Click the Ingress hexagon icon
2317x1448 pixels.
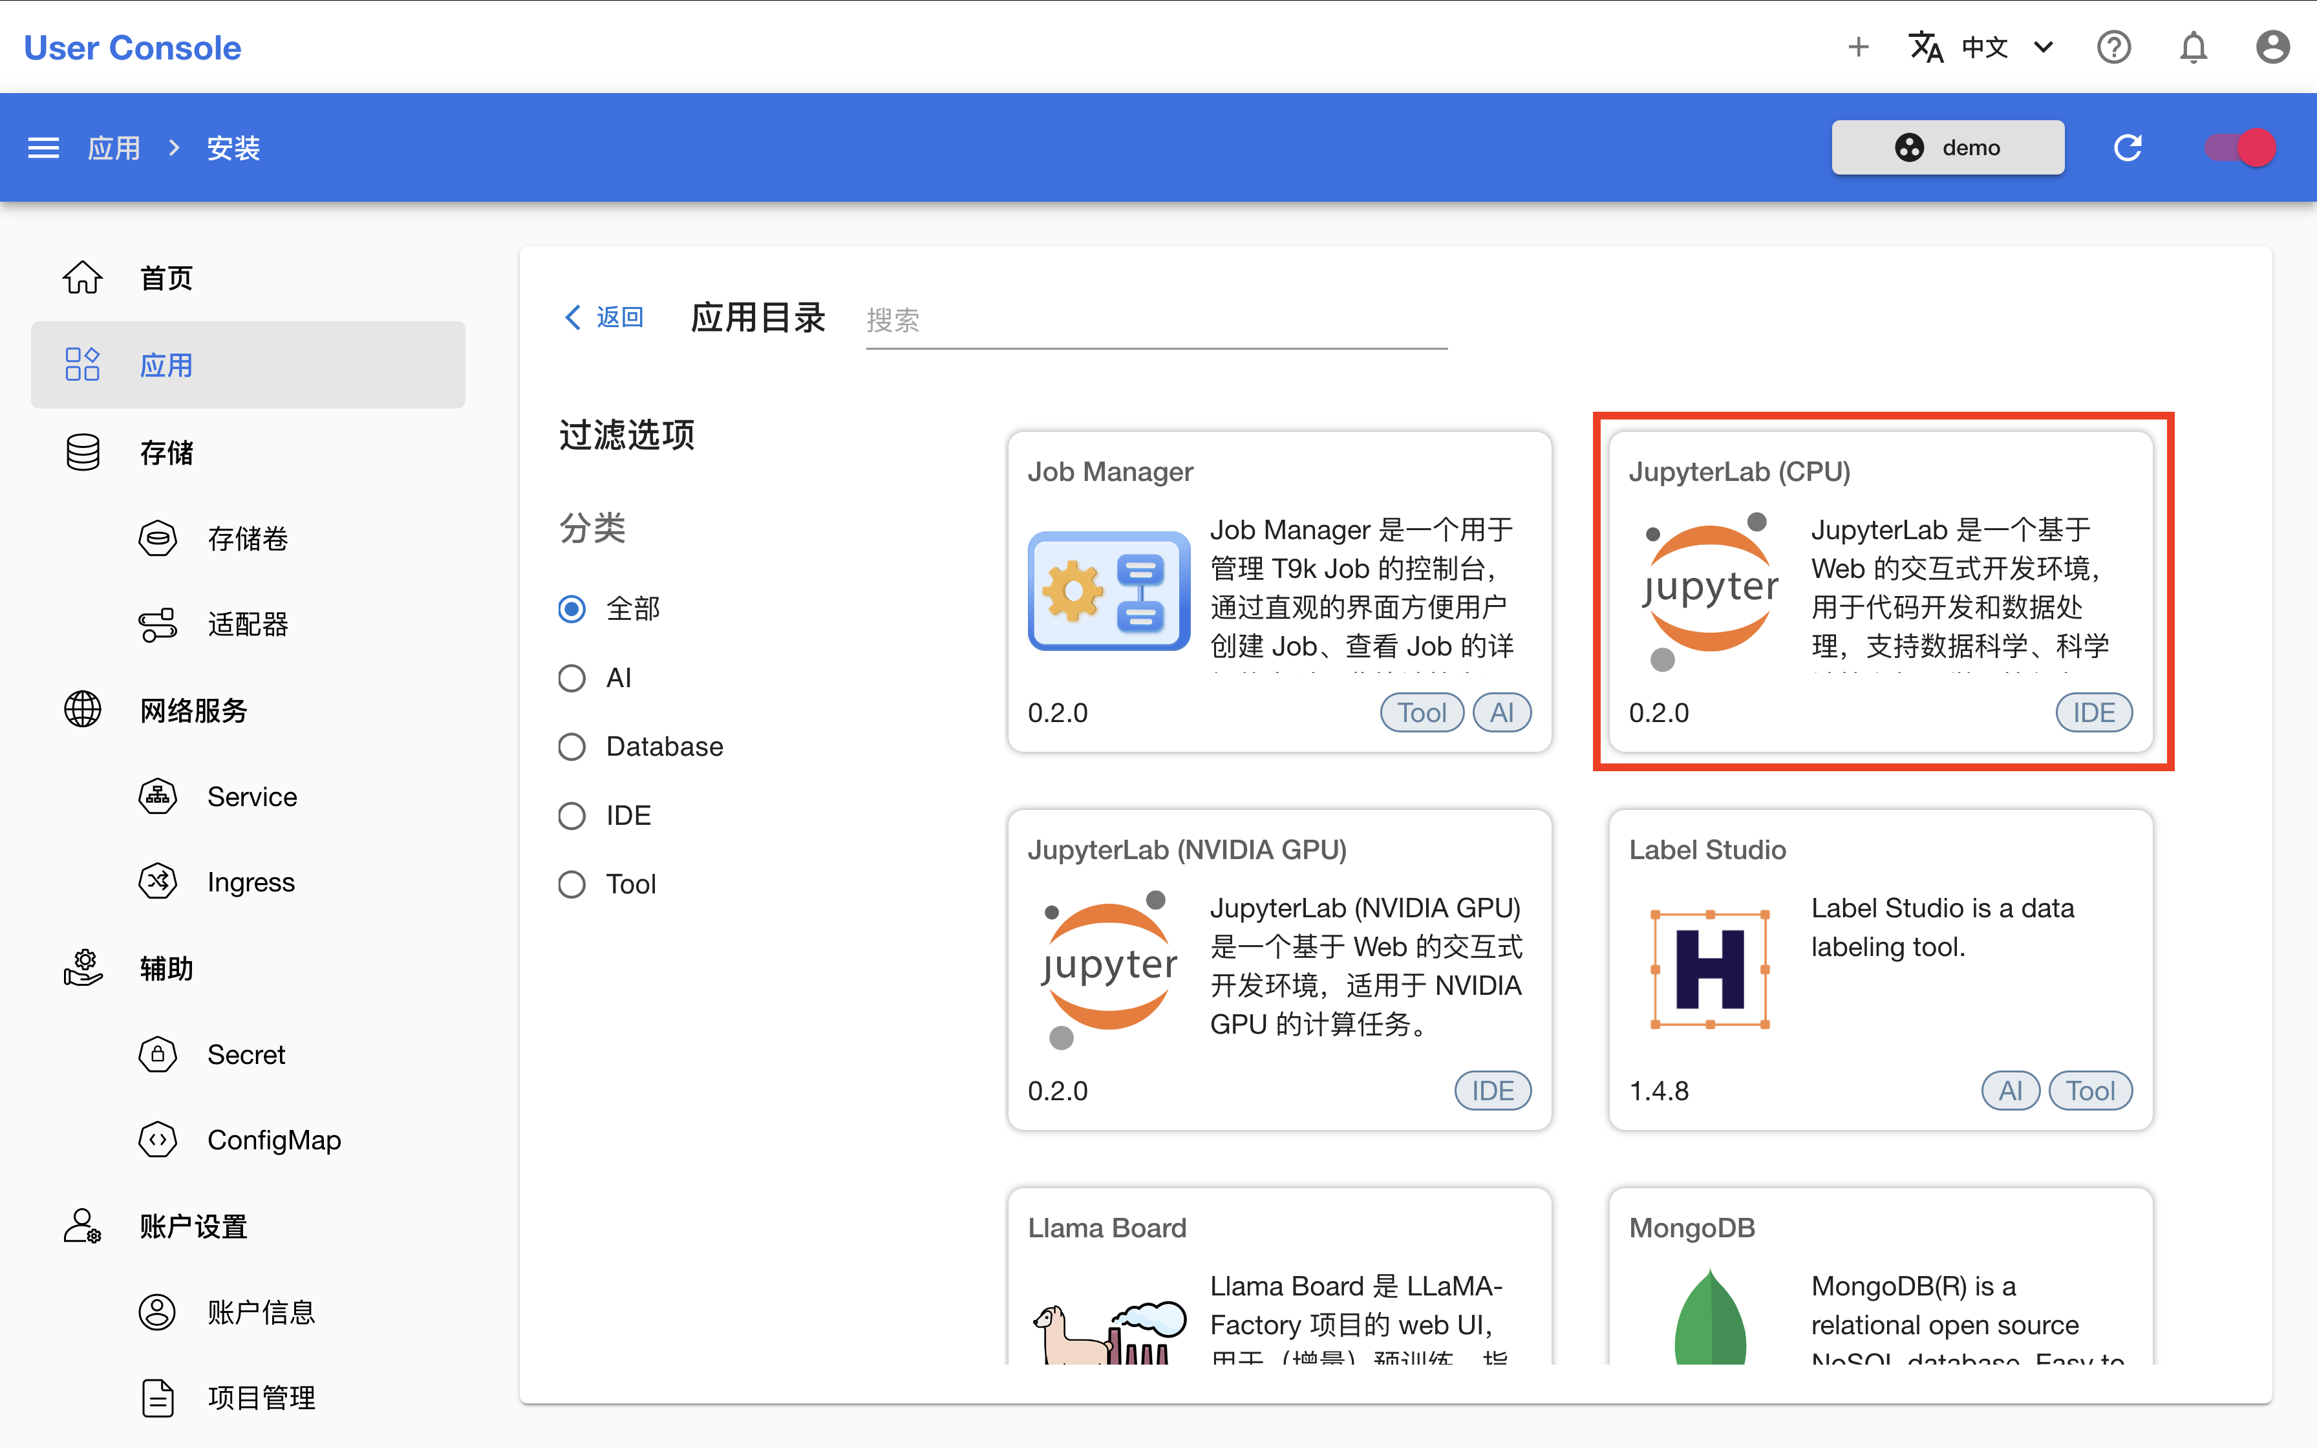(158, 882)
